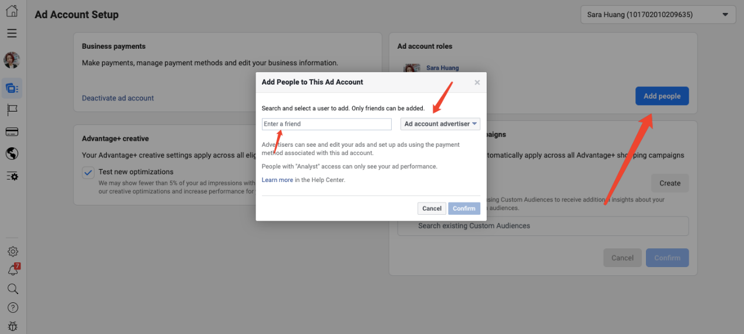Open the help question mark icon
This screenshot has height=334, width=744.
[x=12, y=308]
